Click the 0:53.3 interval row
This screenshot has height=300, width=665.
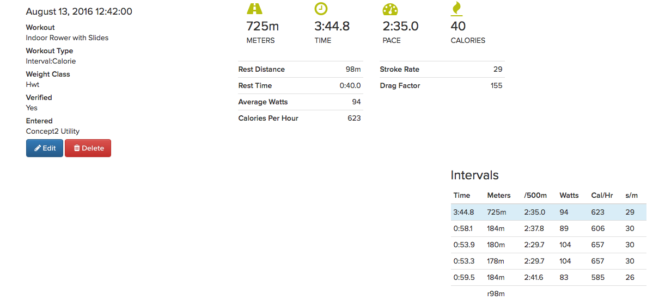[x=548, y=261]
